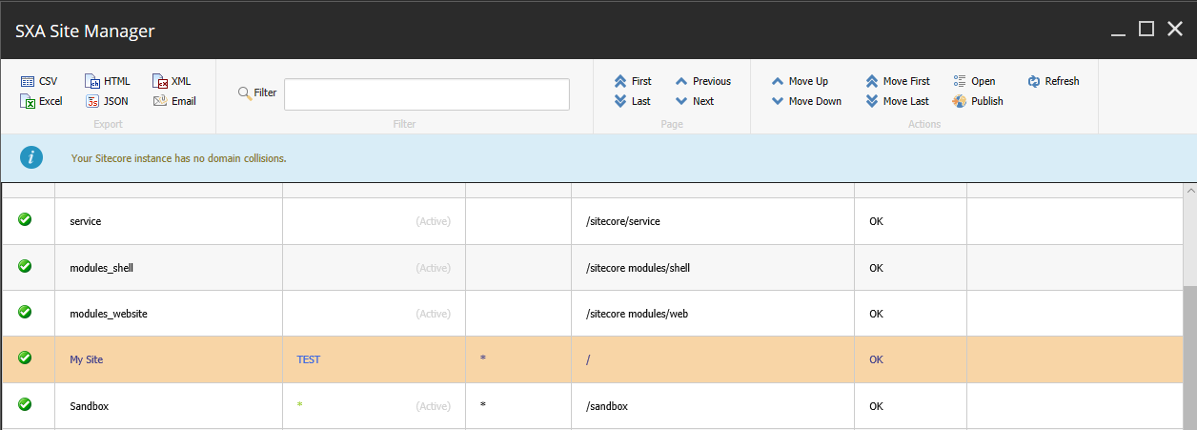Click the (Active) label in service row
This screenshot has height=430, width=1197.
pos(434,221)
